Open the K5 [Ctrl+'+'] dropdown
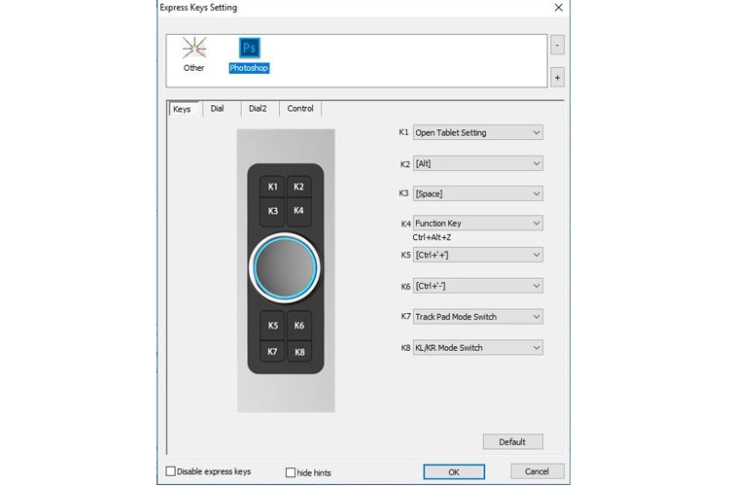Viewport: 729px width, 486px height. tap(478, 255)
